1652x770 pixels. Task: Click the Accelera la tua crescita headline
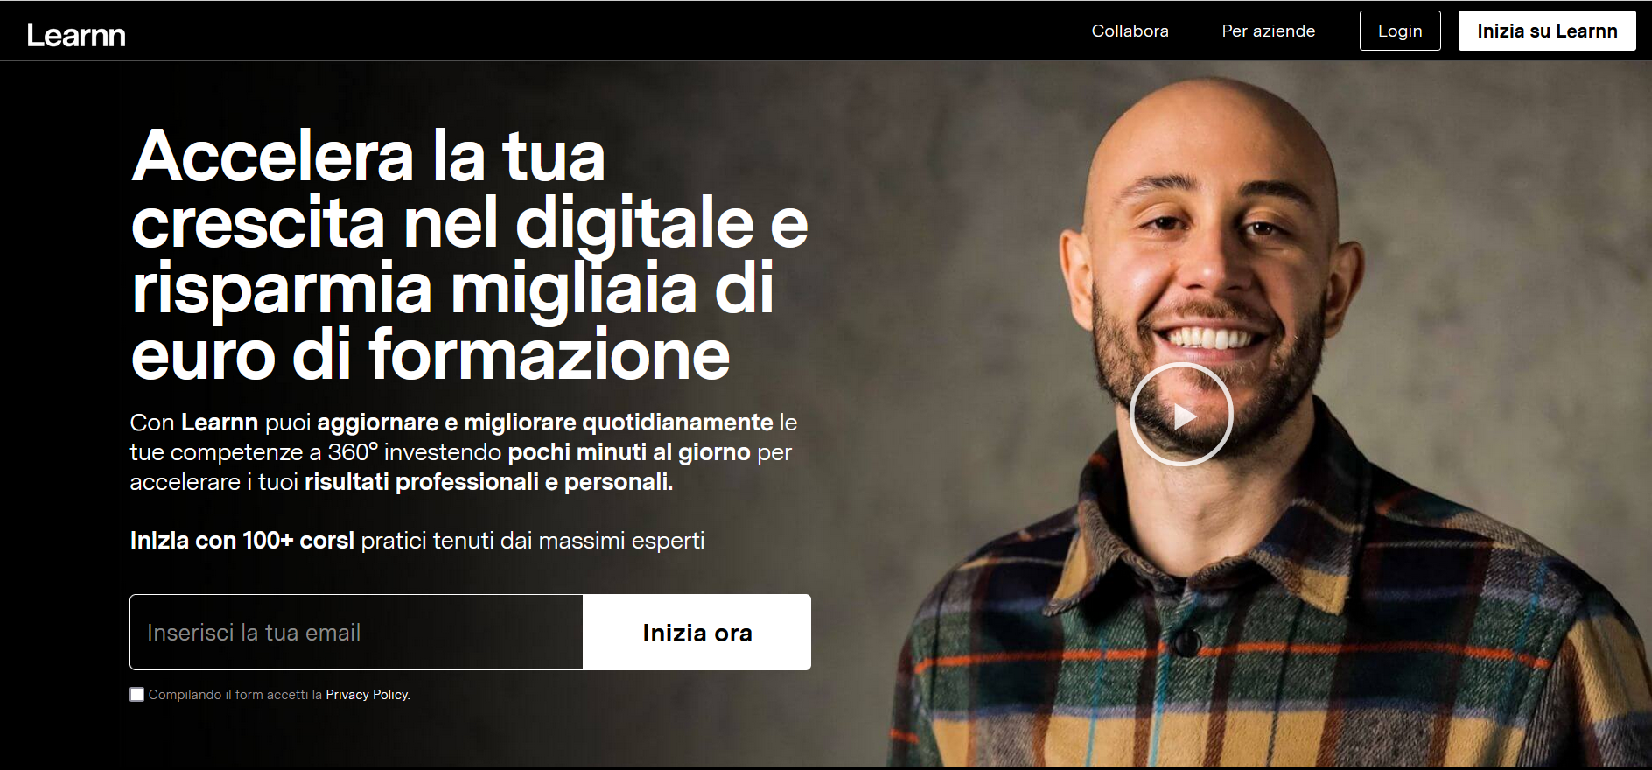469,254
